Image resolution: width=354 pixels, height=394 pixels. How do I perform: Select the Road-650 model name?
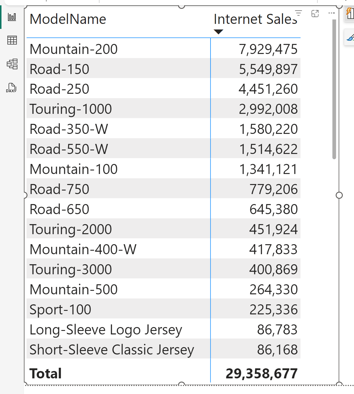tap(60, 210)
